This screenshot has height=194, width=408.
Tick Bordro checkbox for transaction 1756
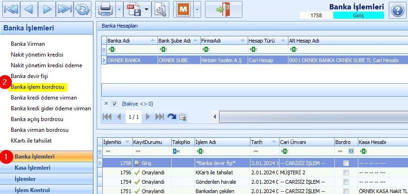pos(346,172)
